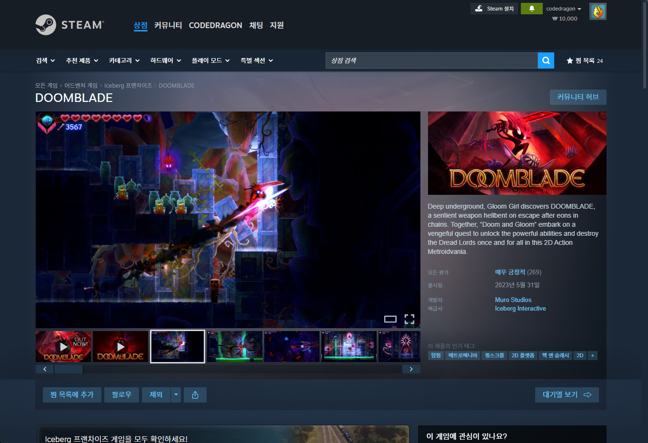Image resolution: width=648 pixels, height=443 pixels.
Task: Expand the 특별 섹션 dropdown menu
Action: [x=257, y=60]
